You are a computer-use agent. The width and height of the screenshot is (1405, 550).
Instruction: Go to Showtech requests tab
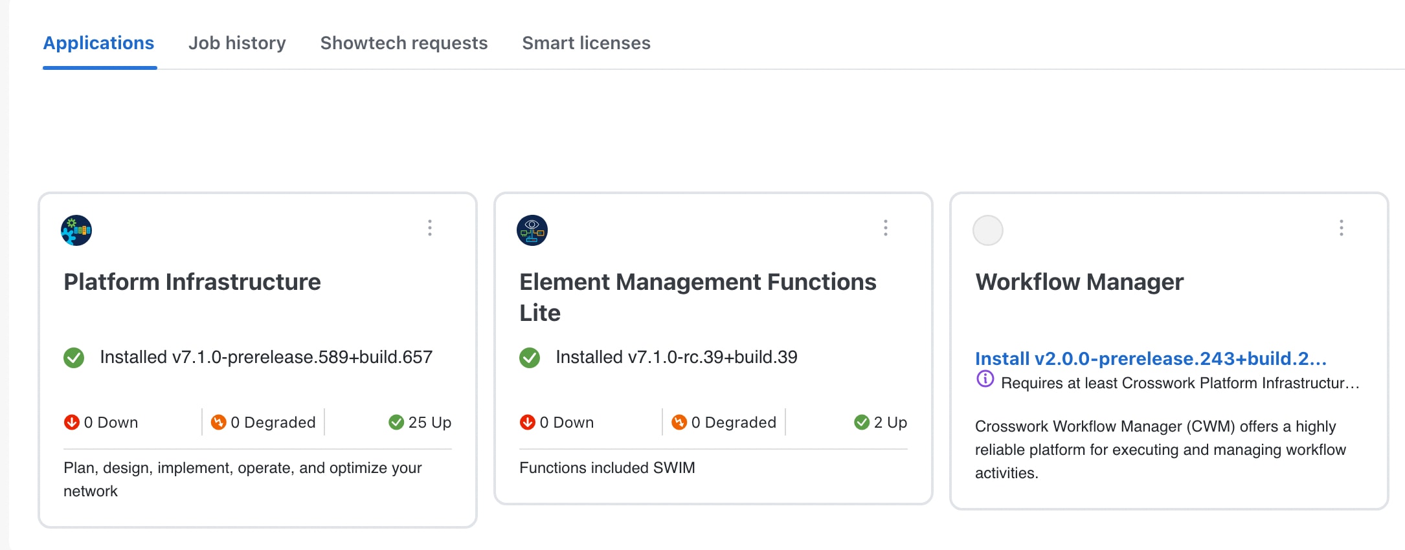(404, 43)
